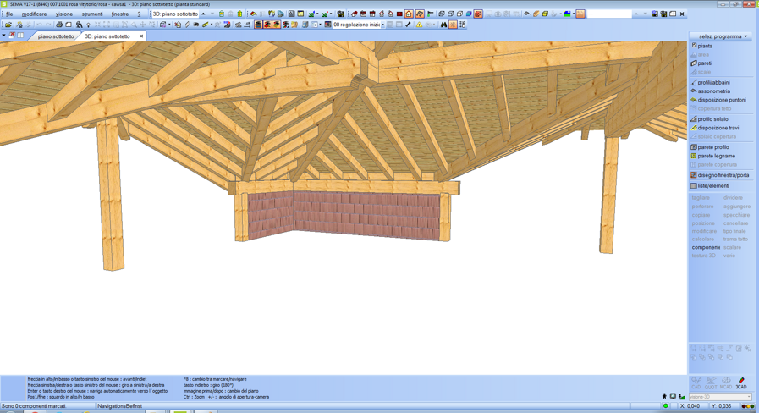This screenshot has height=413, width=759.
Task: Click the warning triangle toolbar icon
Action: pos(419,25)
